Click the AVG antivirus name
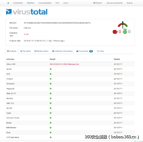 tap(8, 74)
